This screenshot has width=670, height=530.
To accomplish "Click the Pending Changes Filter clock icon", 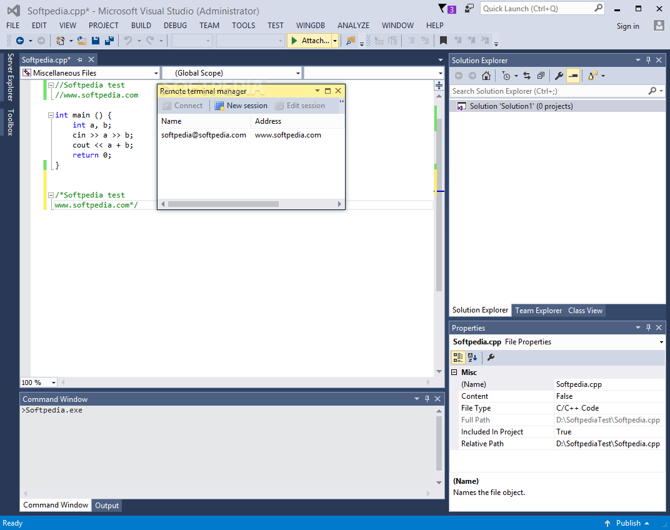I will 506,76.
